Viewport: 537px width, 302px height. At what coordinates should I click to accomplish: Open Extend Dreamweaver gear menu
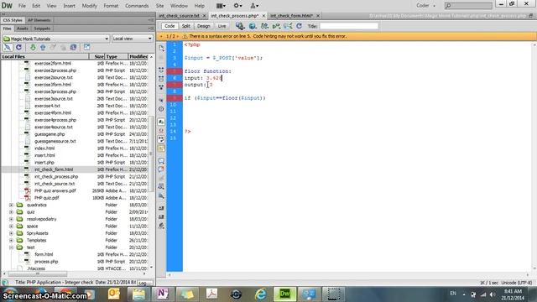coord(237,6)
